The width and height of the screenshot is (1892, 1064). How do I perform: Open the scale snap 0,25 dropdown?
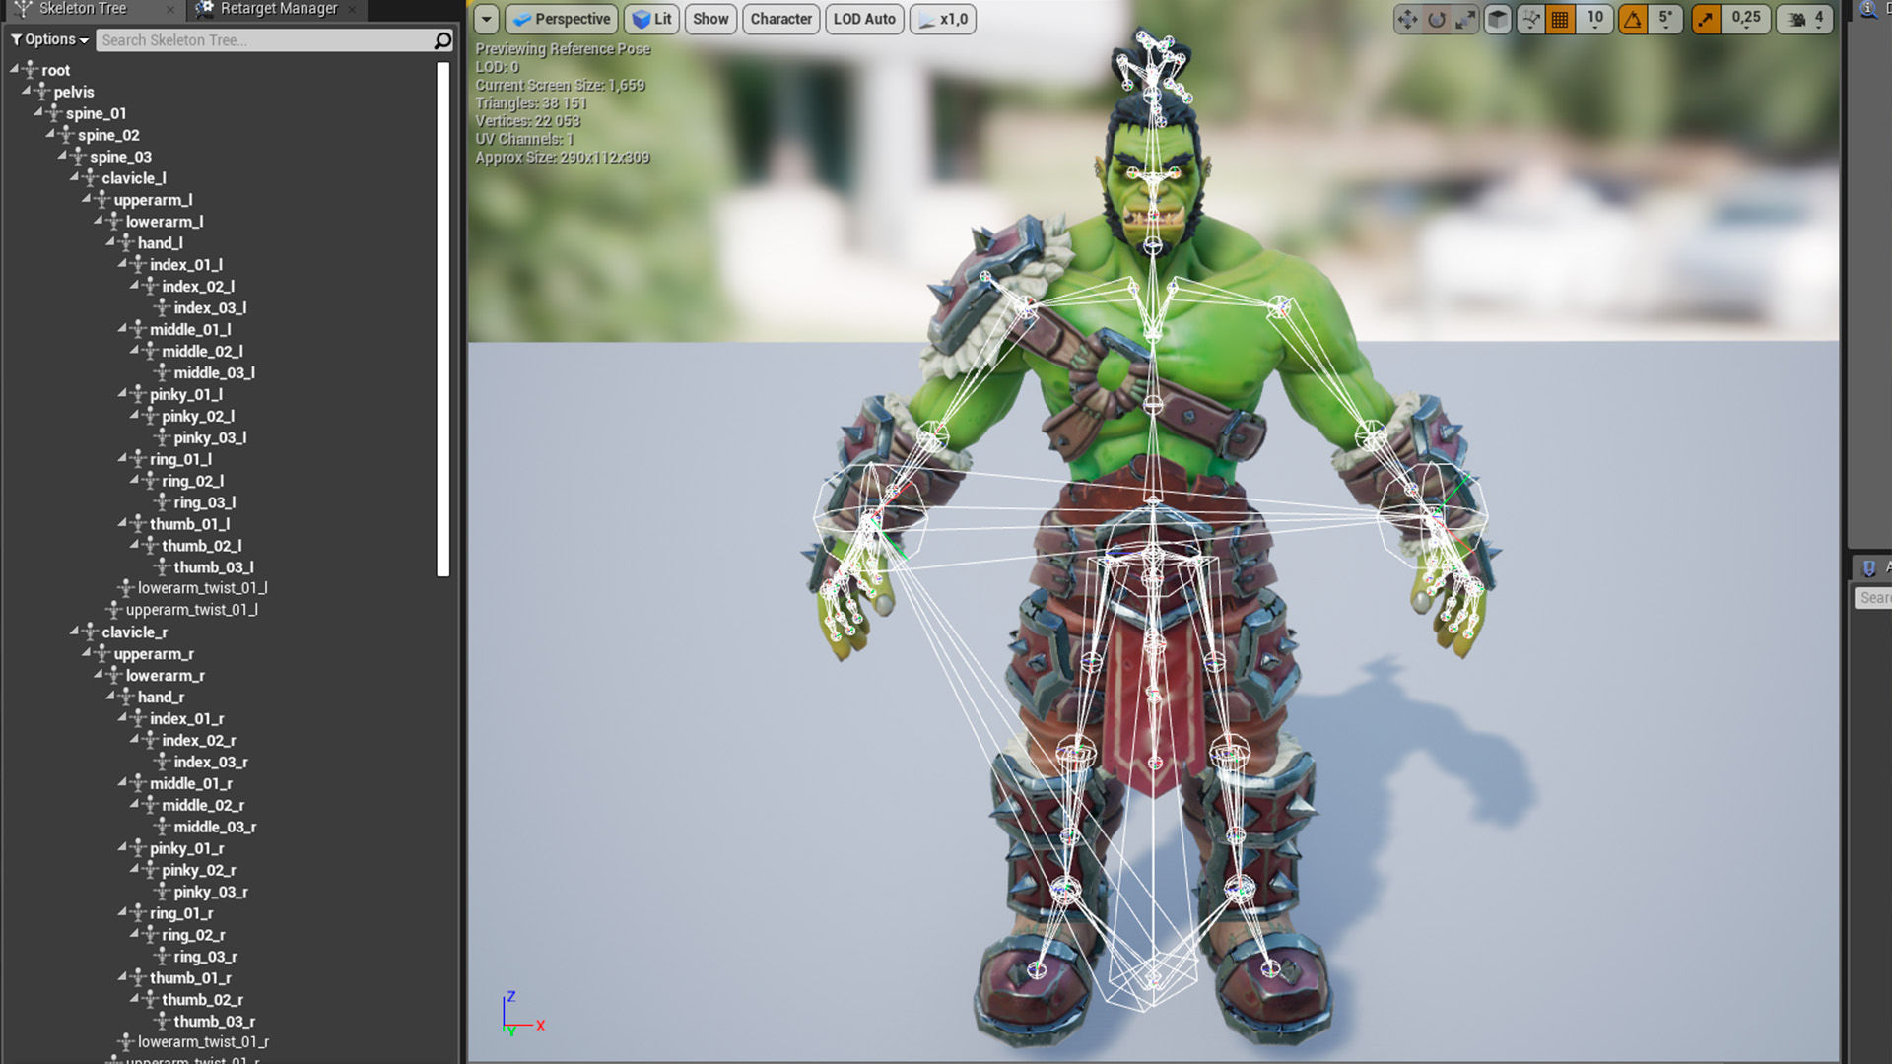click(x=1745, y=19)
